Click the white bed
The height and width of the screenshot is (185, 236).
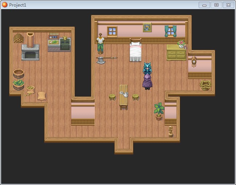136,50
